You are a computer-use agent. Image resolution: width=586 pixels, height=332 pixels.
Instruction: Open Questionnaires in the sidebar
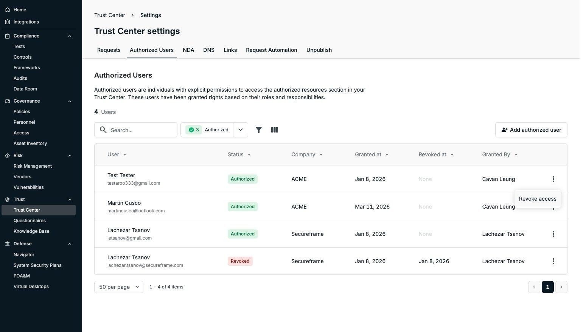click(30, 221)
